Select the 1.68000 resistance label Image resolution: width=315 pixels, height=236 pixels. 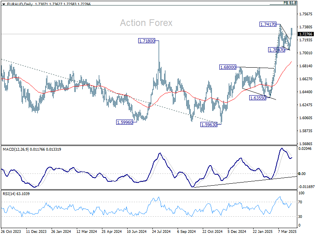[x=228, y=67]
